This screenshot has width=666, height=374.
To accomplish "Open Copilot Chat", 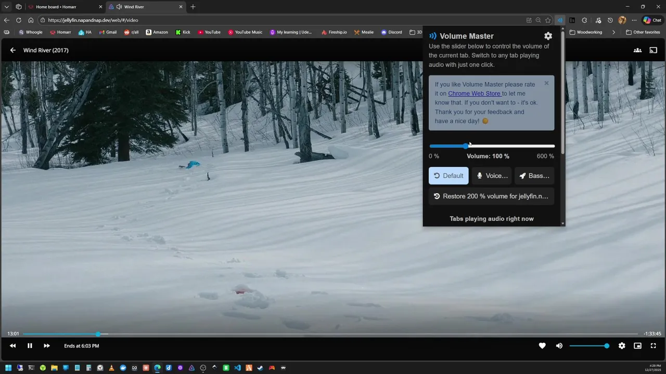I will point(653,20).
